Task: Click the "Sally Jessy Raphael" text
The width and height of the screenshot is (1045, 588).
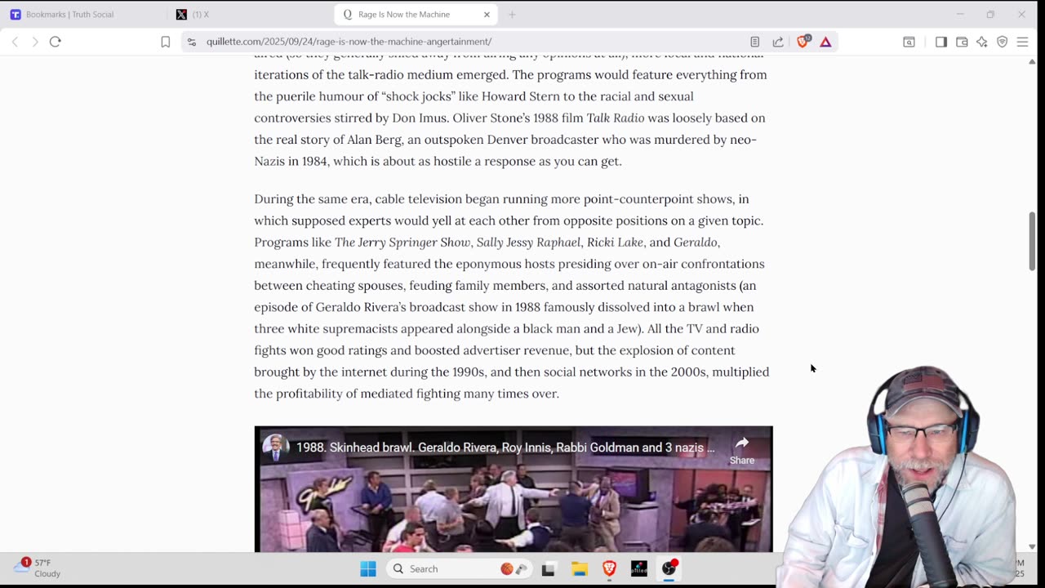Action: tap(528, 243)
